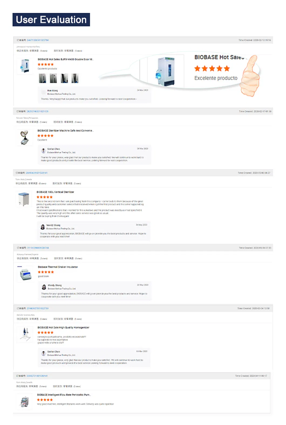Click the thumbs-up hand graphic
Screen dimensions: 286x425
250,77
